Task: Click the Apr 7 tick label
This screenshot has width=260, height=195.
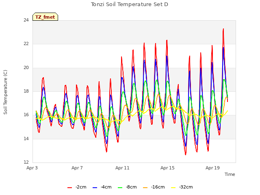Action: (x=77, y=168)
